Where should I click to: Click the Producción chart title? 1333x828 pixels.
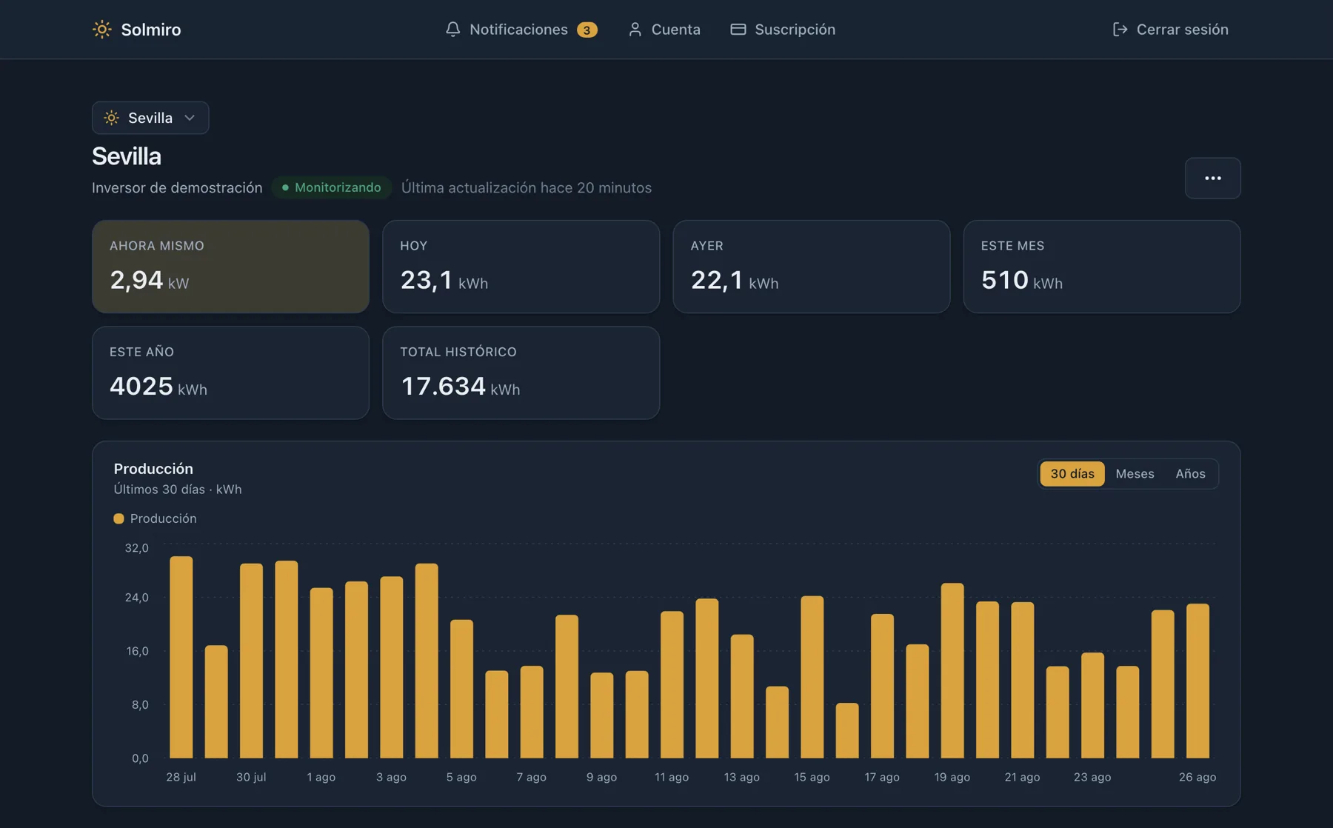pyautogui.click(x=153, y=469)
